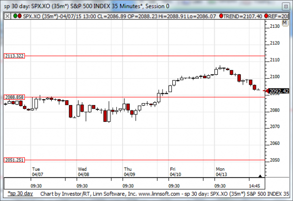Click the red TREND indicator dot
Screen dimensions: 293x201
pos(222,16)
